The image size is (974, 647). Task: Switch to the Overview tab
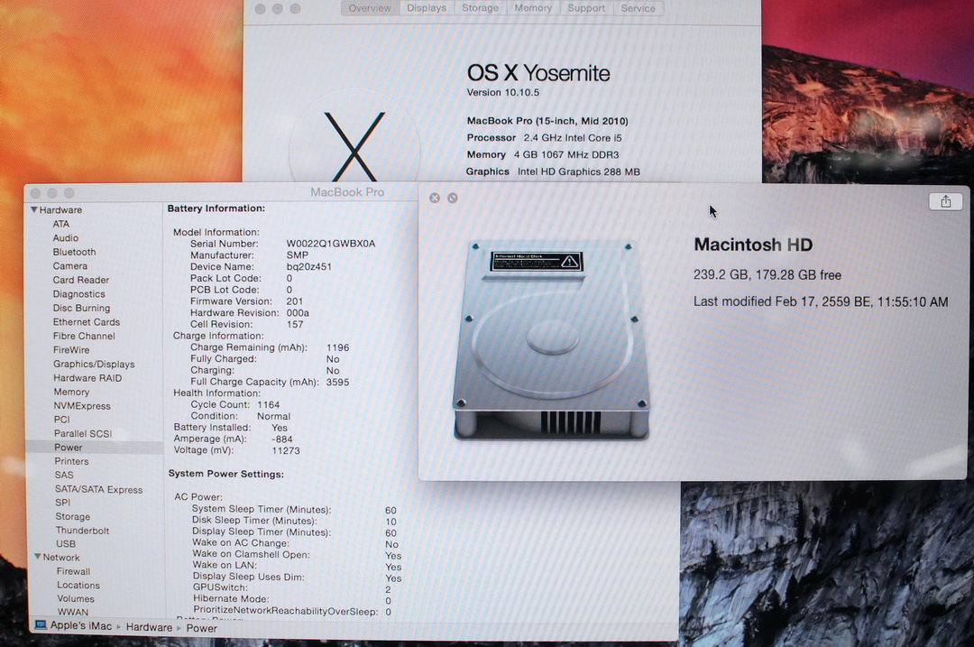click(370, 8)
